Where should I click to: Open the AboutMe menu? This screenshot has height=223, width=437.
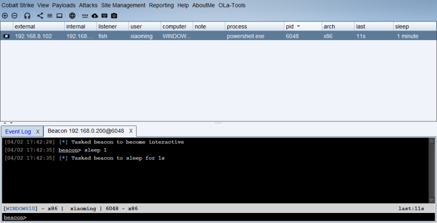(x=204, y=5)
